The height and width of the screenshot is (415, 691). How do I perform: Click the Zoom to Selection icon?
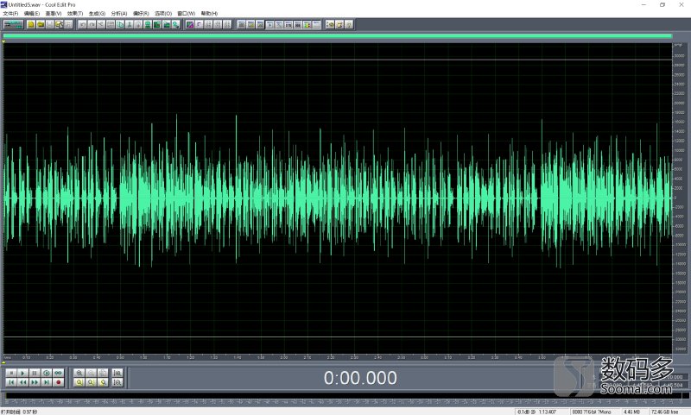(103, 381)
